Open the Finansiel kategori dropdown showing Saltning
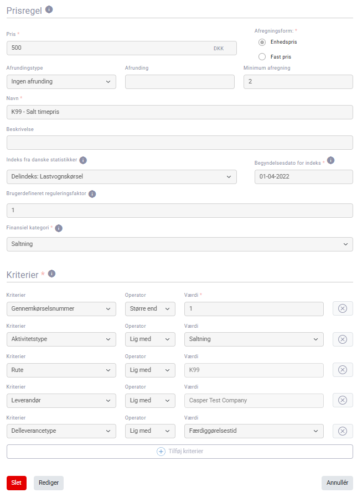The width and height of the screenshot is (357, 498). click(x=180, y=244)
